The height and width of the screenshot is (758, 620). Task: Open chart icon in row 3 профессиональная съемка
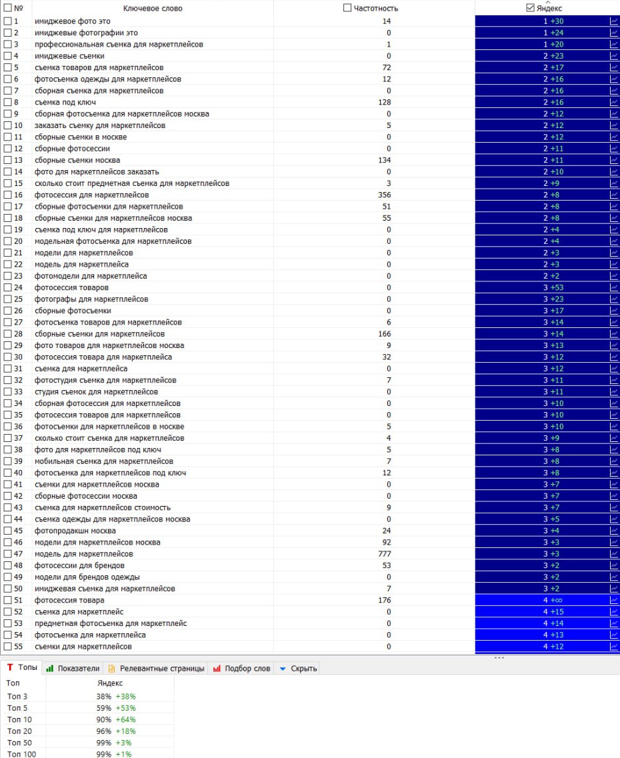[x=614, y=45]
